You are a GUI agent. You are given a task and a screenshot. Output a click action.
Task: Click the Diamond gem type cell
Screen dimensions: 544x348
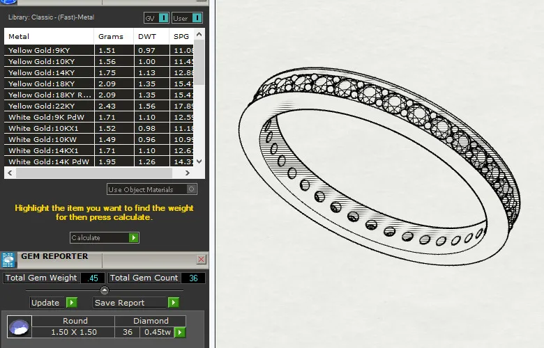[151, 321]
